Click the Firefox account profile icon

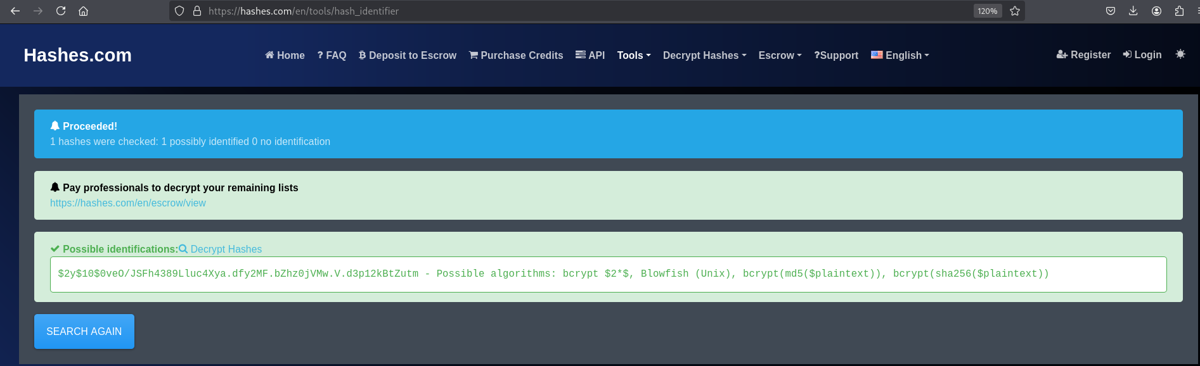(1156, 11)
